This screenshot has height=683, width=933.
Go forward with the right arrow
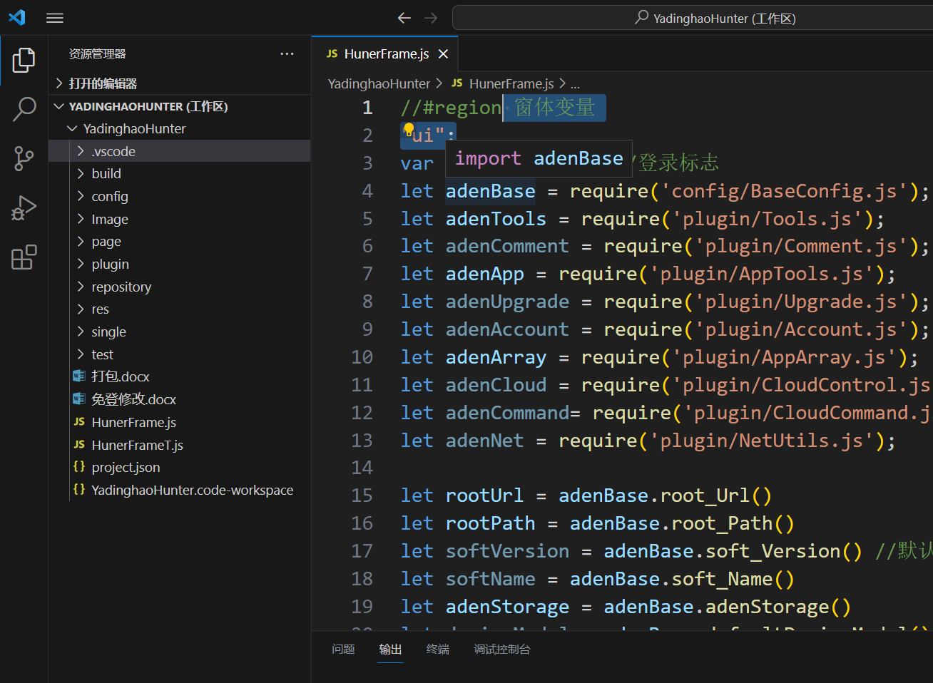pyautogui.click(x=431, y=18)
